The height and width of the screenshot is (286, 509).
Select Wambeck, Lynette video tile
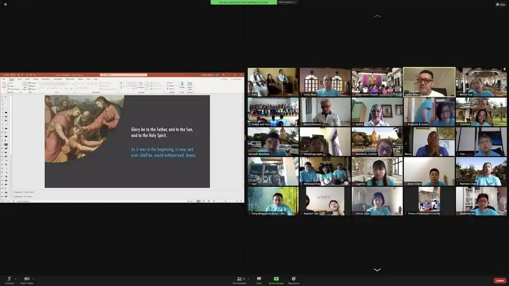(x=377, y=142)
